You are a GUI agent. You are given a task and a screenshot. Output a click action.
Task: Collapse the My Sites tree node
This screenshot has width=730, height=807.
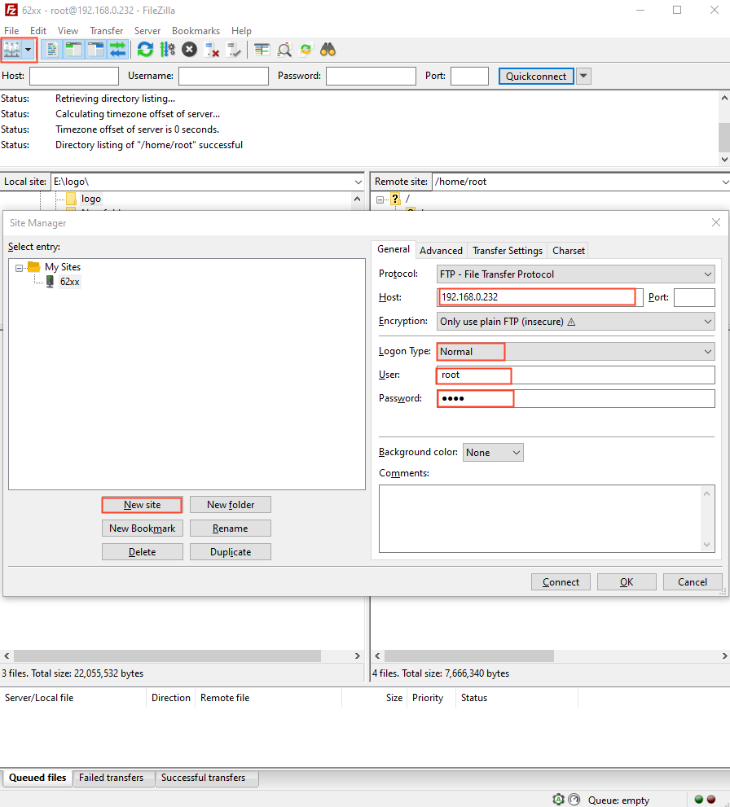[x=20, y=267]
